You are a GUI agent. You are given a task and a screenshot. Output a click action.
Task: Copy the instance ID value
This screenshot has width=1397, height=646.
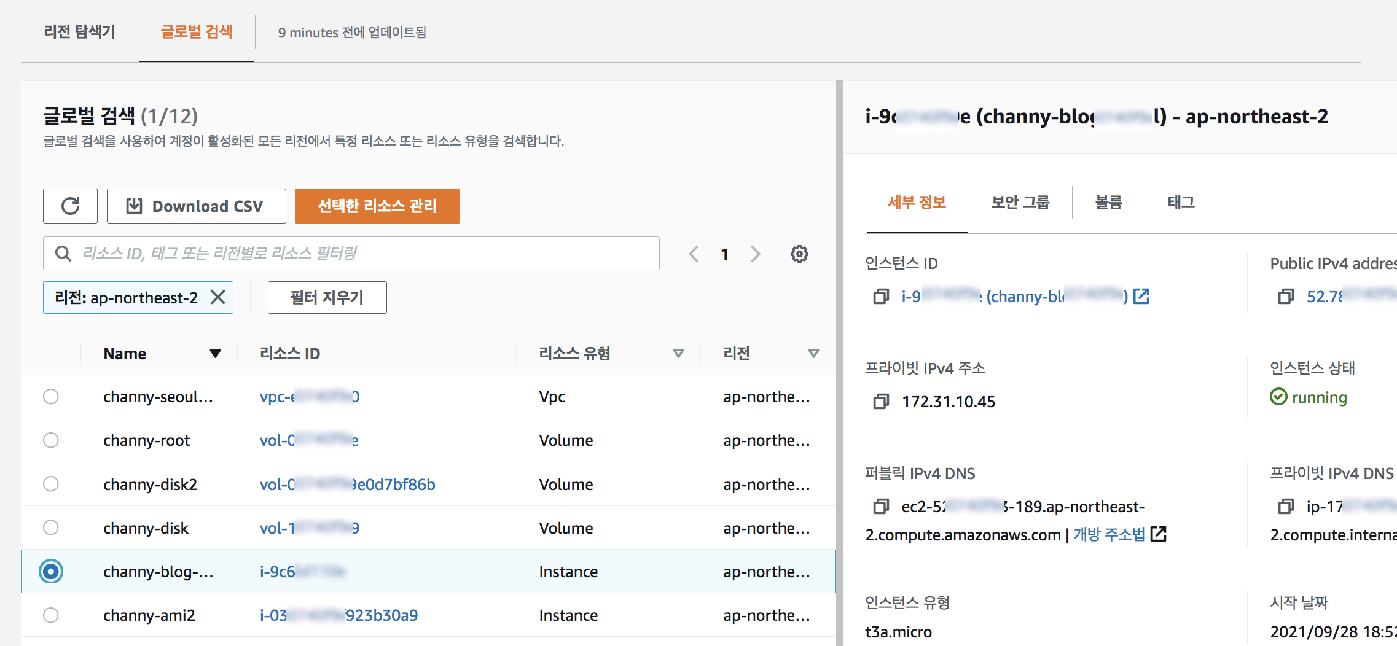(x=881, y=297)
